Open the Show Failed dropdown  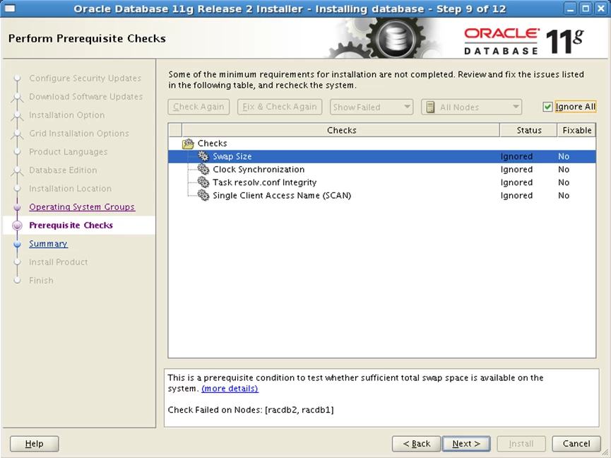(x=371, y=107)
